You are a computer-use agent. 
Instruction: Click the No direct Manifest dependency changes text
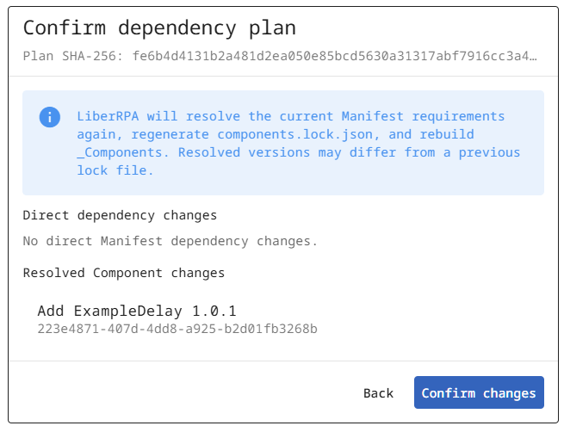[x=170, y=241]
